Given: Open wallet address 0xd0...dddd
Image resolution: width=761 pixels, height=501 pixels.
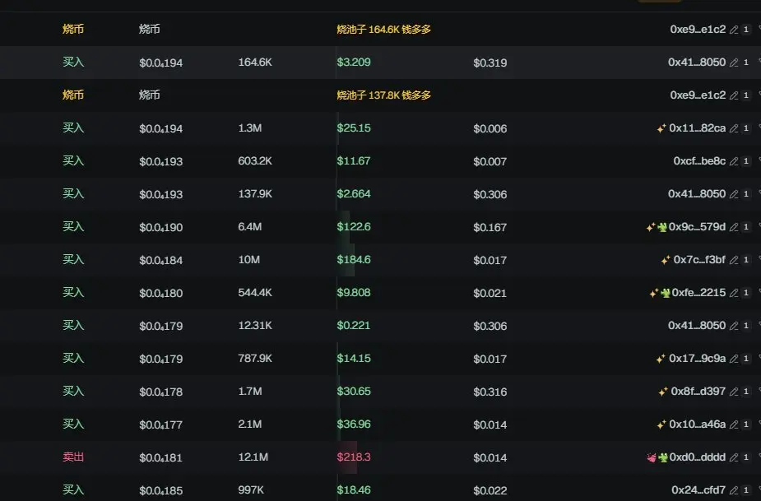Looking at the screenshot, I should tap(698, 457).
